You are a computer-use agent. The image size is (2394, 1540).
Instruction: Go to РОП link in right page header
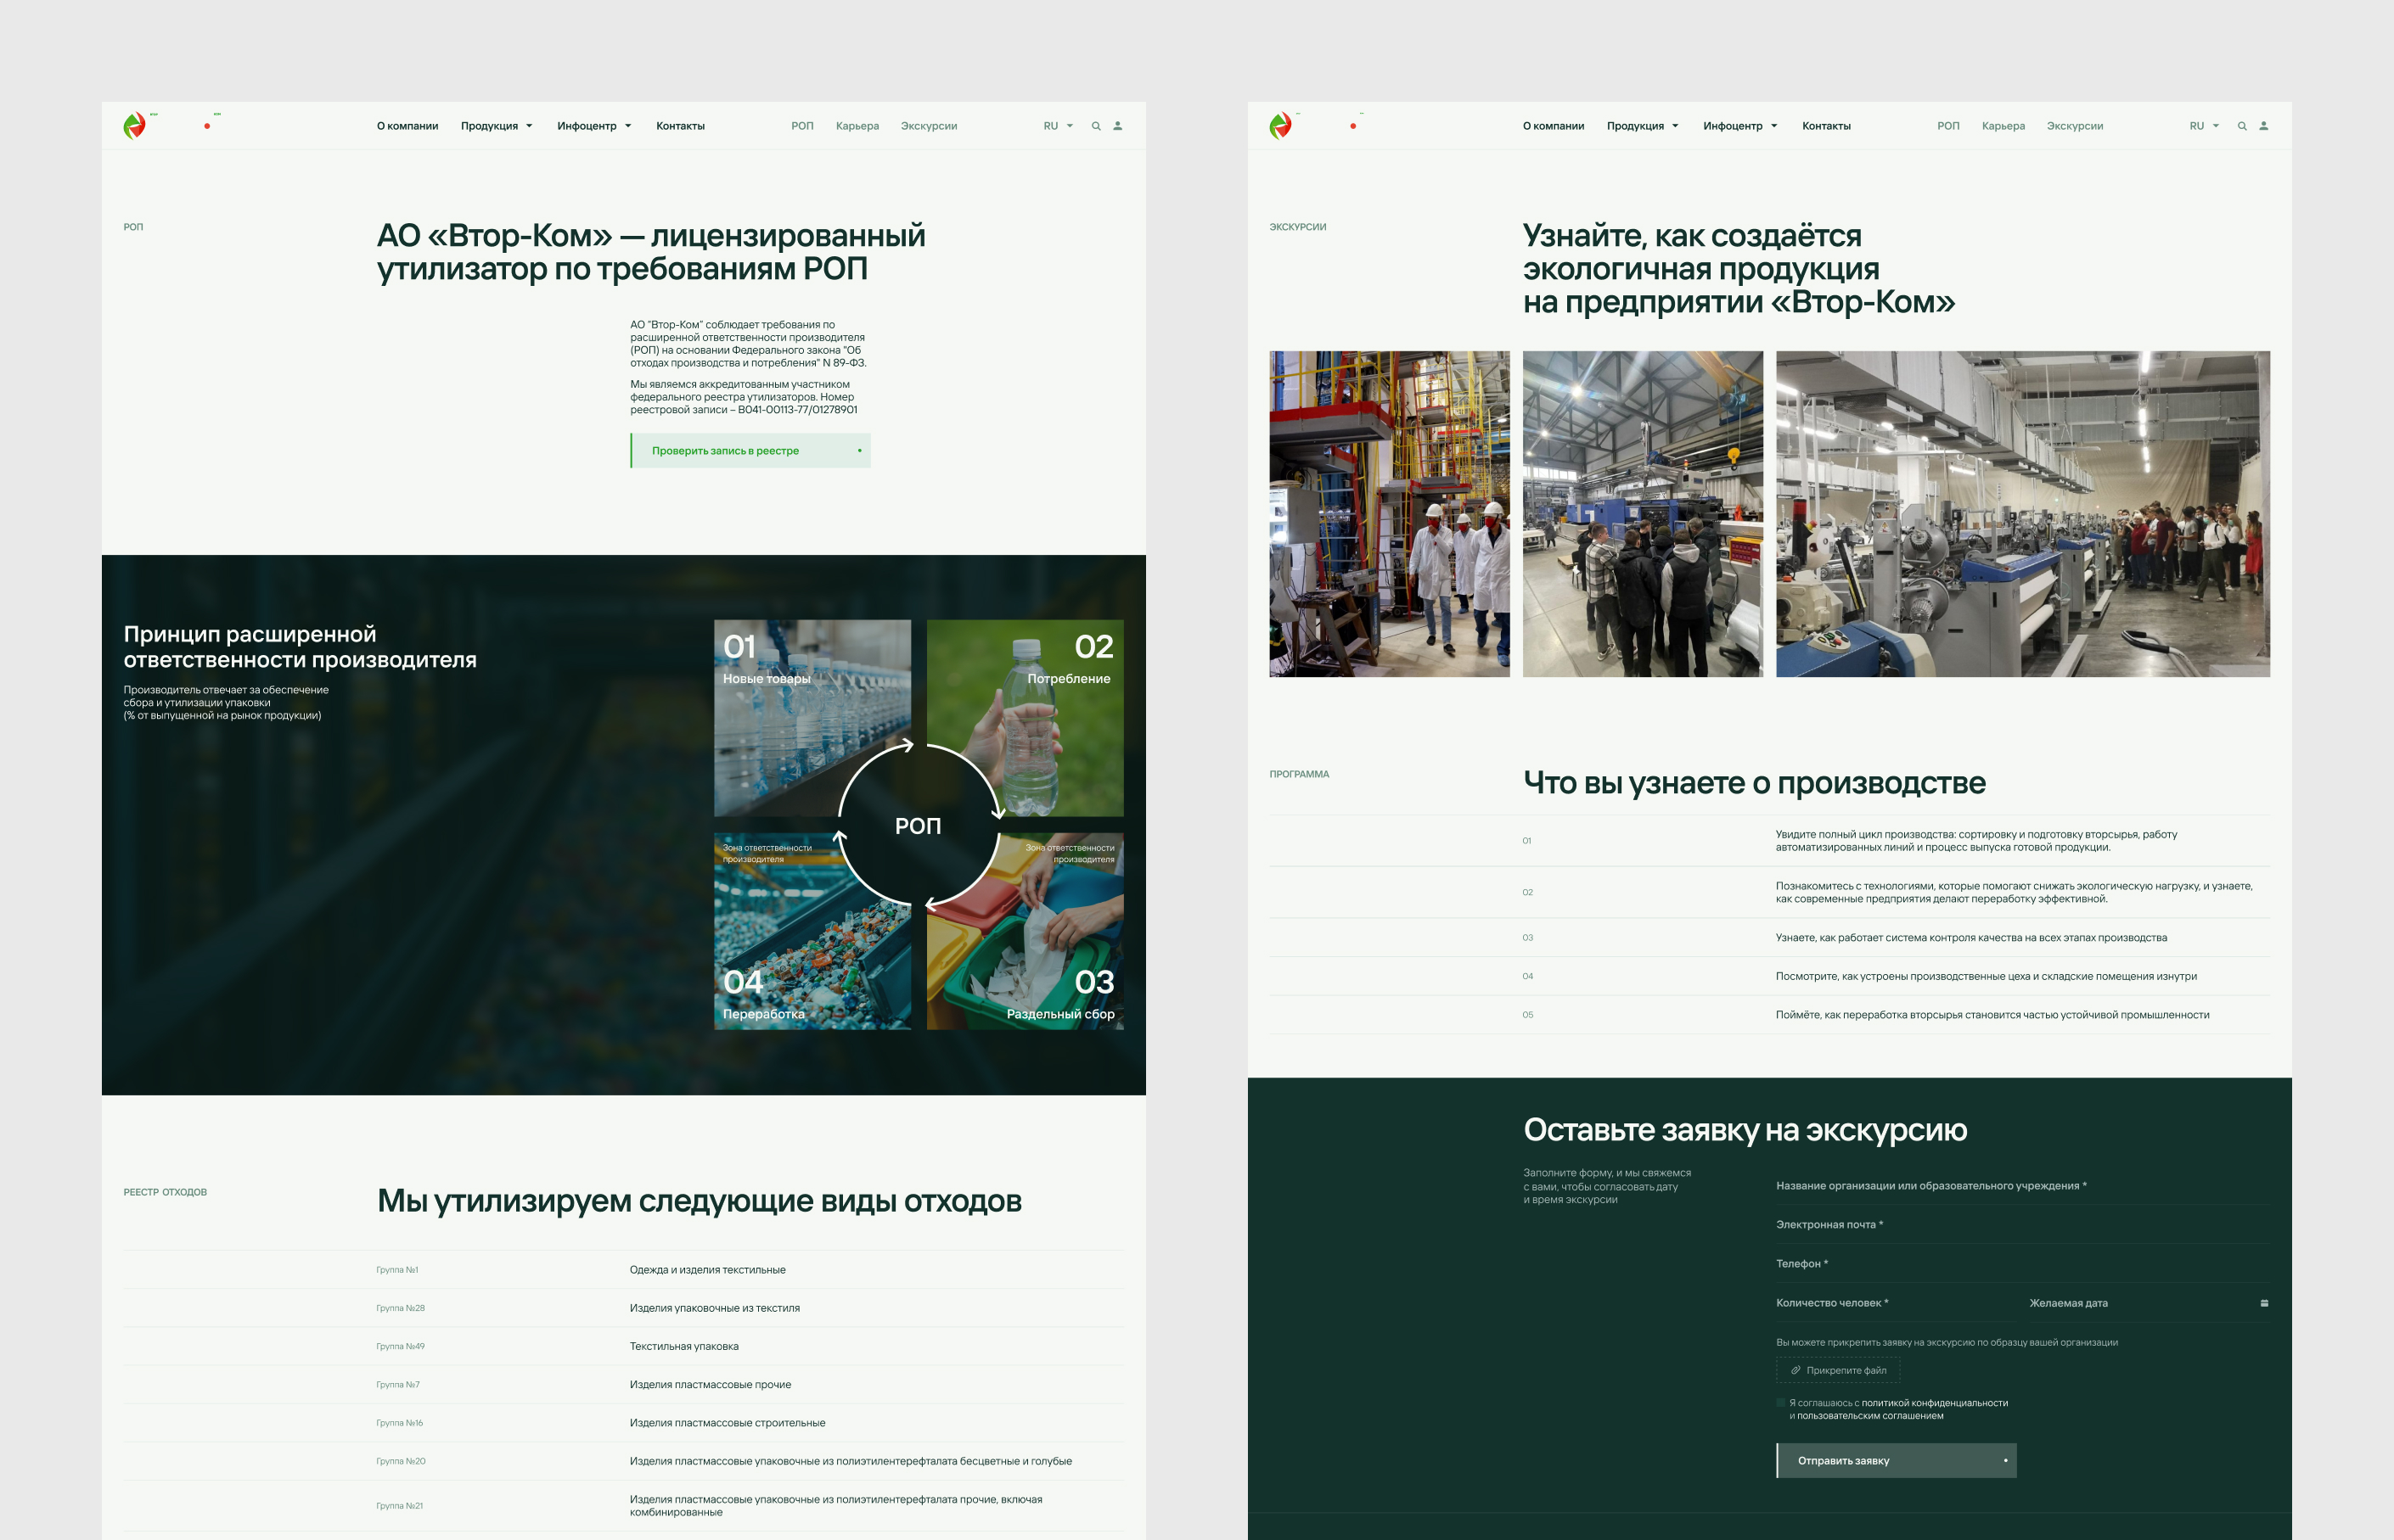point(1949,126)
